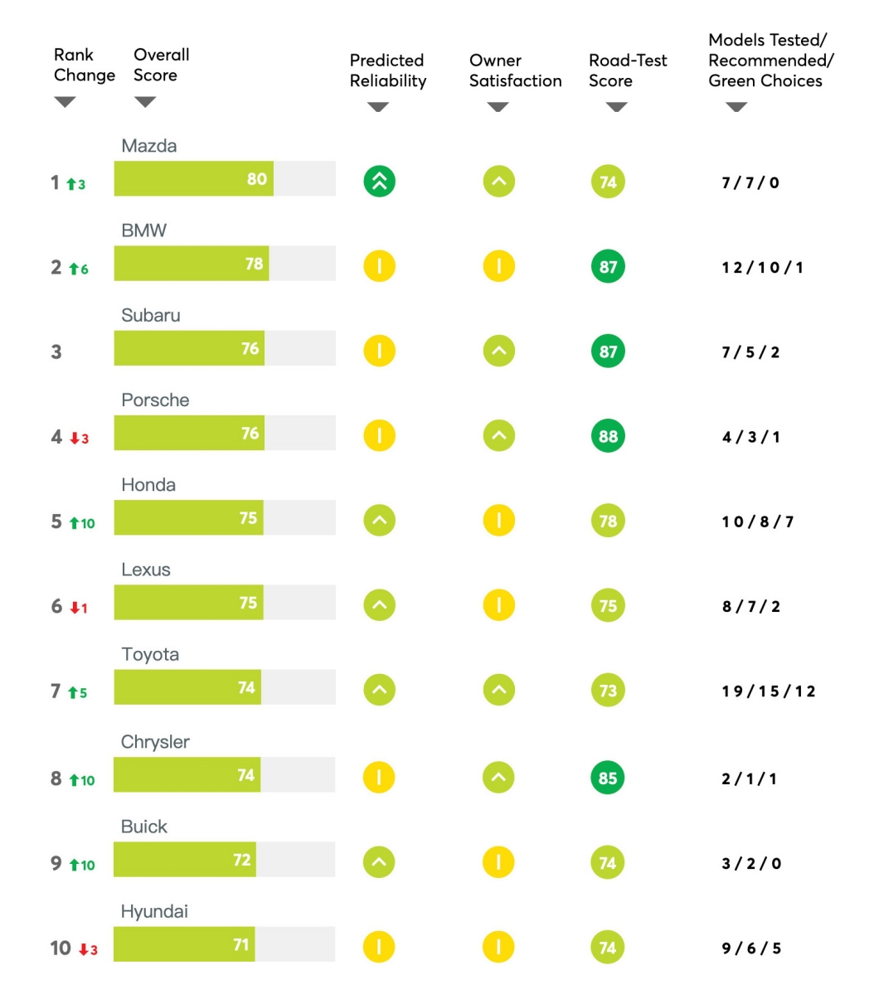Sort by Road-Test Score using its arrow
This screenshot has height=1004, width=879.
617,107
